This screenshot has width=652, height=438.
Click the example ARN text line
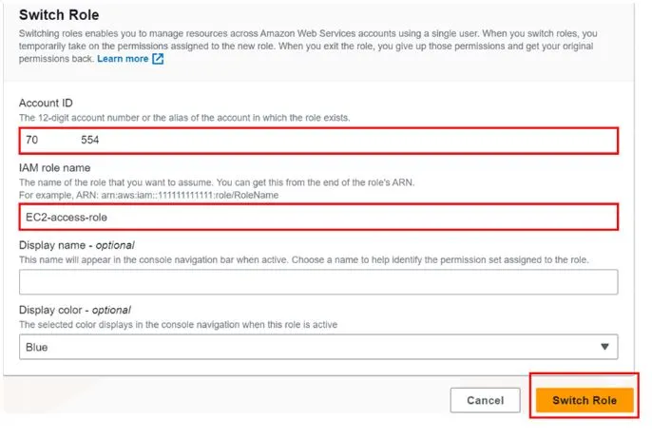[149, 196]
